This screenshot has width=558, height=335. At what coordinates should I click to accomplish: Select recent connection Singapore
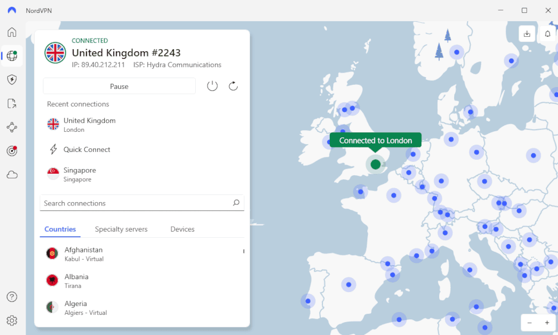point(142,174)
